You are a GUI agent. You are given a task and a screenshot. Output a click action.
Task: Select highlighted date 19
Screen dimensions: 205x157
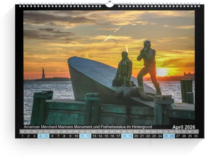(130, 136)
